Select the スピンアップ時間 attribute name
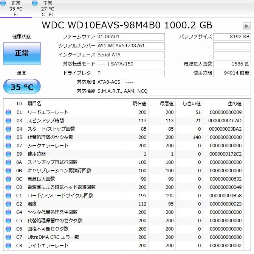This screenshot has width=254, height=254. [x=46, y=121]
